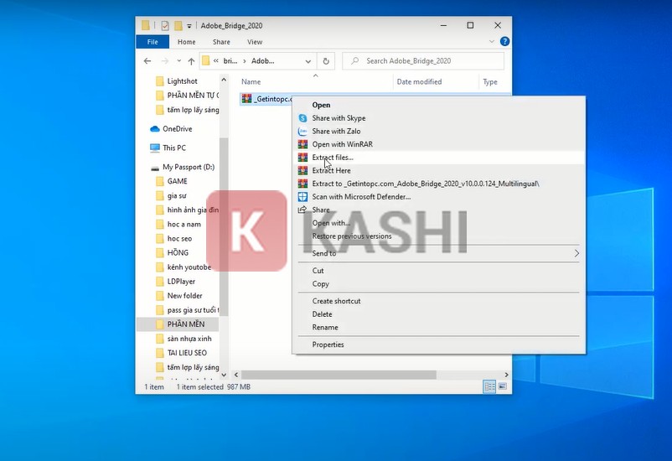Click bold Open menu entry

click(439, 105)
